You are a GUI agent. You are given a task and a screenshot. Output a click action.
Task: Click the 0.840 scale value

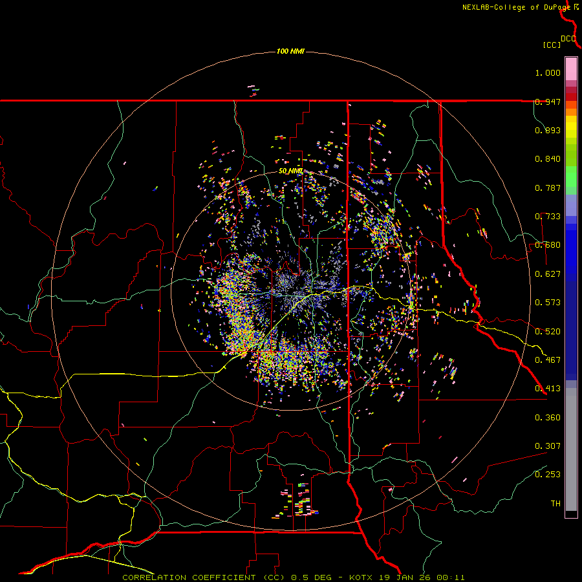point(548,159)
